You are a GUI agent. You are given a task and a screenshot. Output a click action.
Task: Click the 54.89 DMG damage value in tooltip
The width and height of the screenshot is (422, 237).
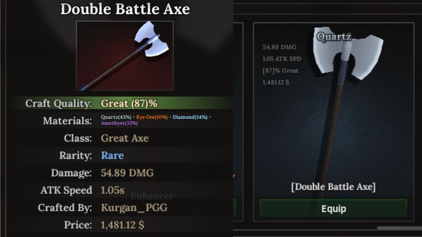click(127, 173)
